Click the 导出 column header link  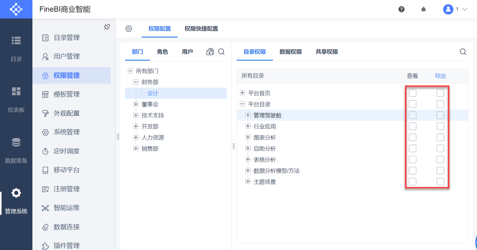[440, 76]
